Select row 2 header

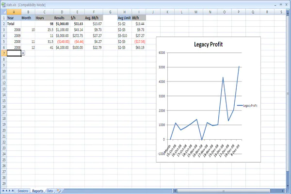click(x=4, y=24)
